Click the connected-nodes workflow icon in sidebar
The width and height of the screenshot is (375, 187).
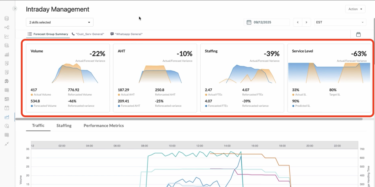(x=7, y=27)
